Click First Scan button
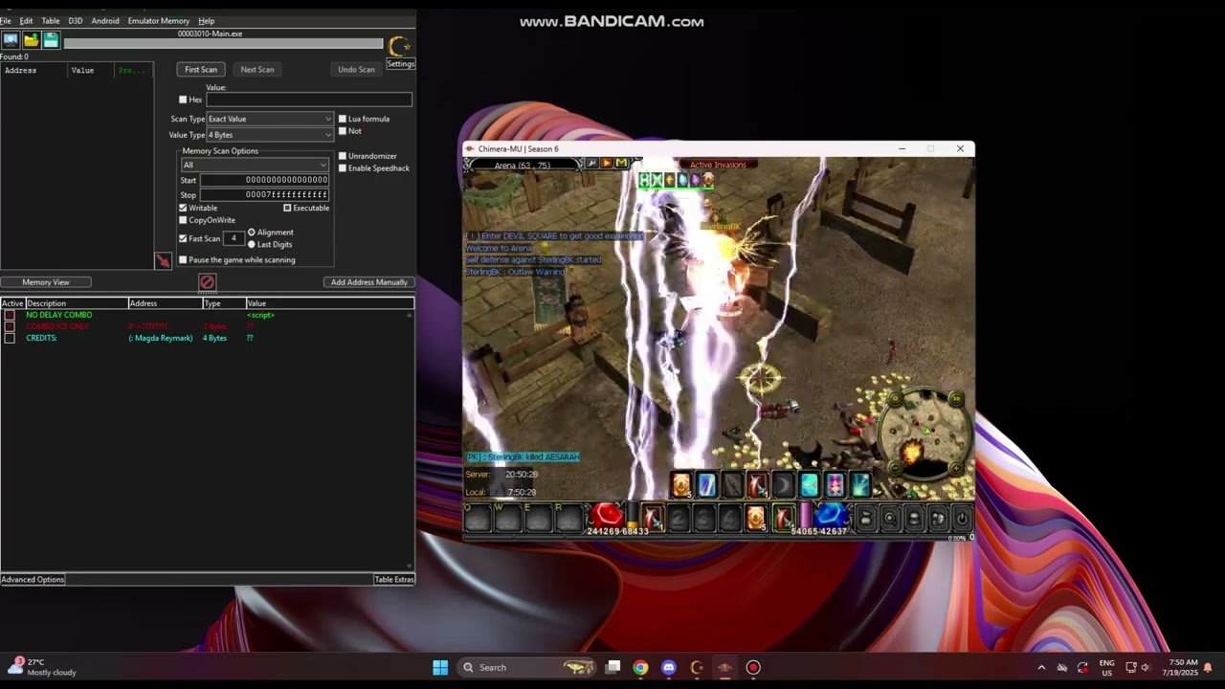This screenshot has height=689, width=1225. pyautogui.click(x=201, y=69)
